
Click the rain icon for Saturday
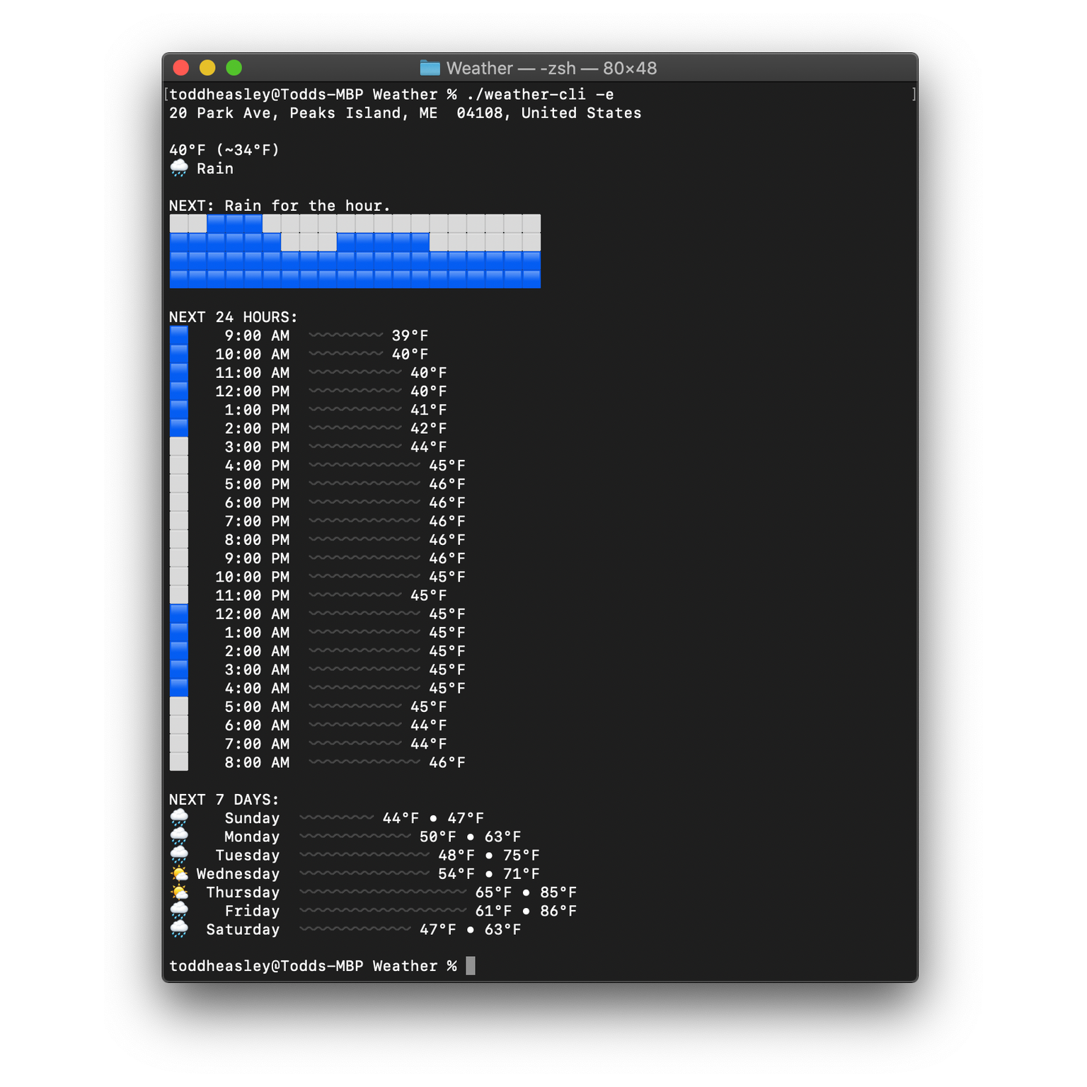(179, 929)
